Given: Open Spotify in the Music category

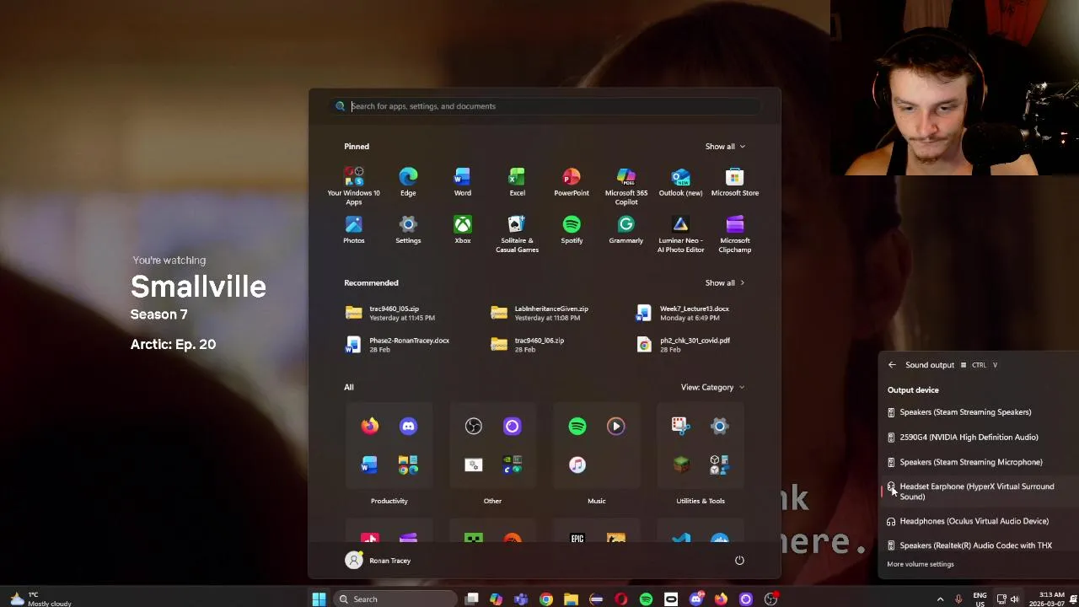Looking at the screenshot, I should (x=577, y=426).
